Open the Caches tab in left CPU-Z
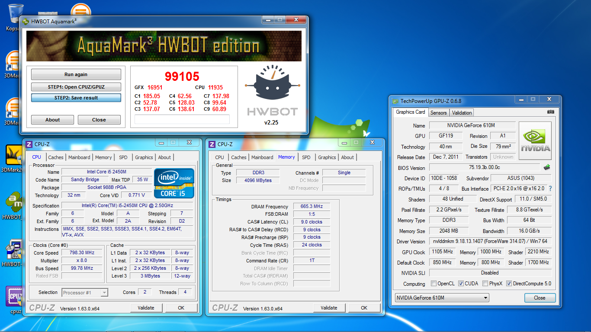 56,157
